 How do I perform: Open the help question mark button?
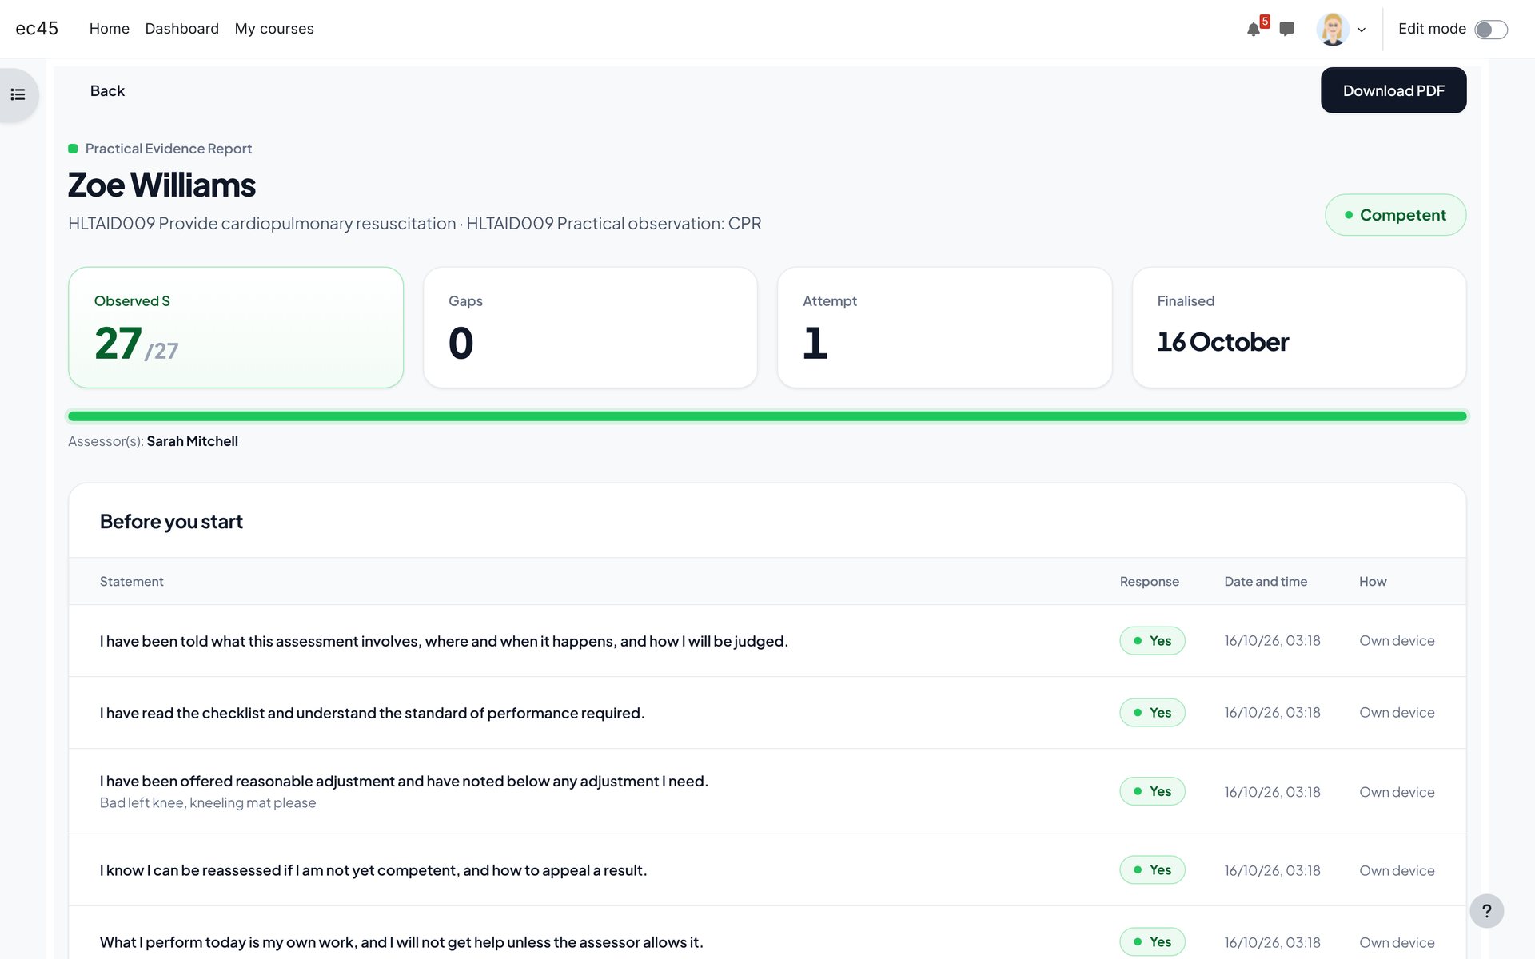pos(1486,911)
